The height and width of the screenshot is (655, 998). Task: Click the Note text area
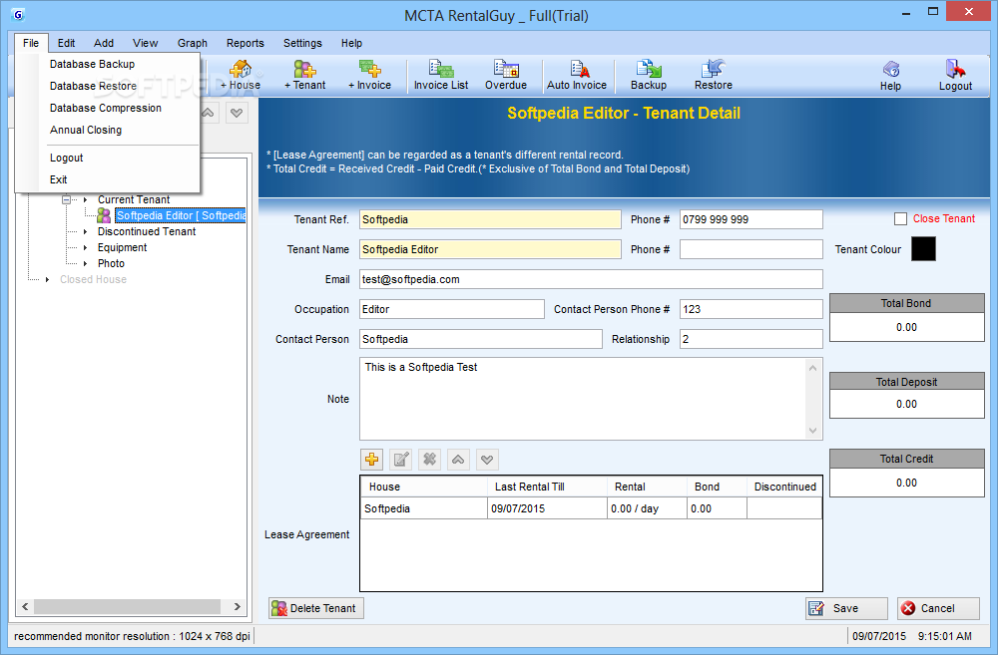[583, 399]
